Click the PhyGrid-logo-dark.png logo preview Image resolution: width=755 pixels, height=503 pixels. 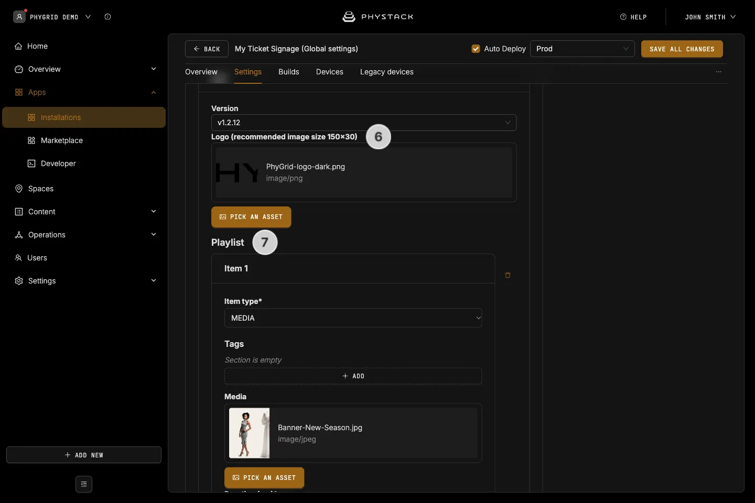coord(237,172)
